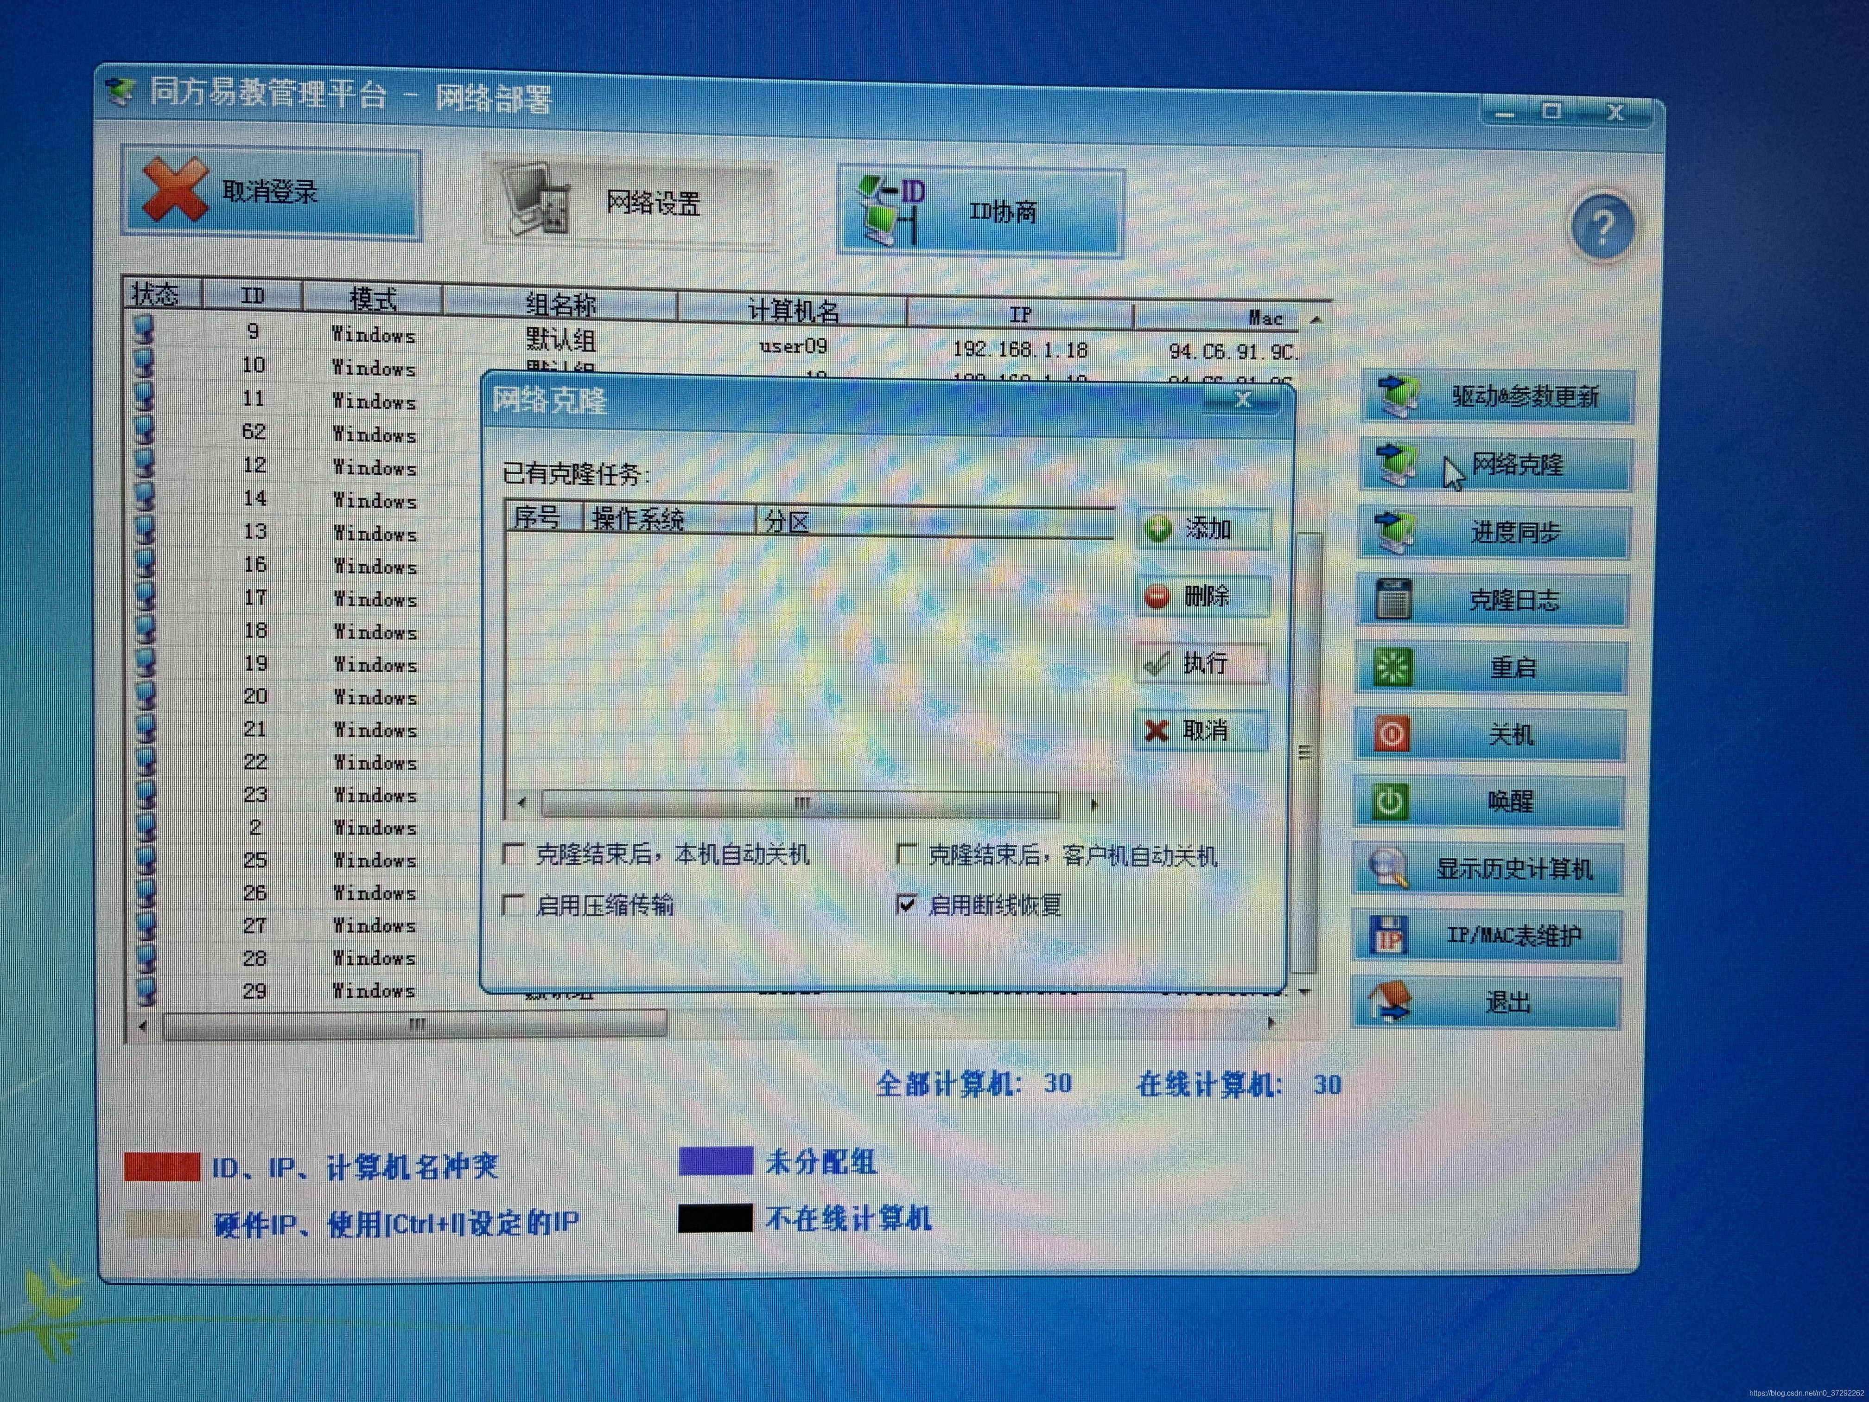The image size is (1869, 1402).
Task: Click the red shutdown power icon
Action: click(1391, 733)
